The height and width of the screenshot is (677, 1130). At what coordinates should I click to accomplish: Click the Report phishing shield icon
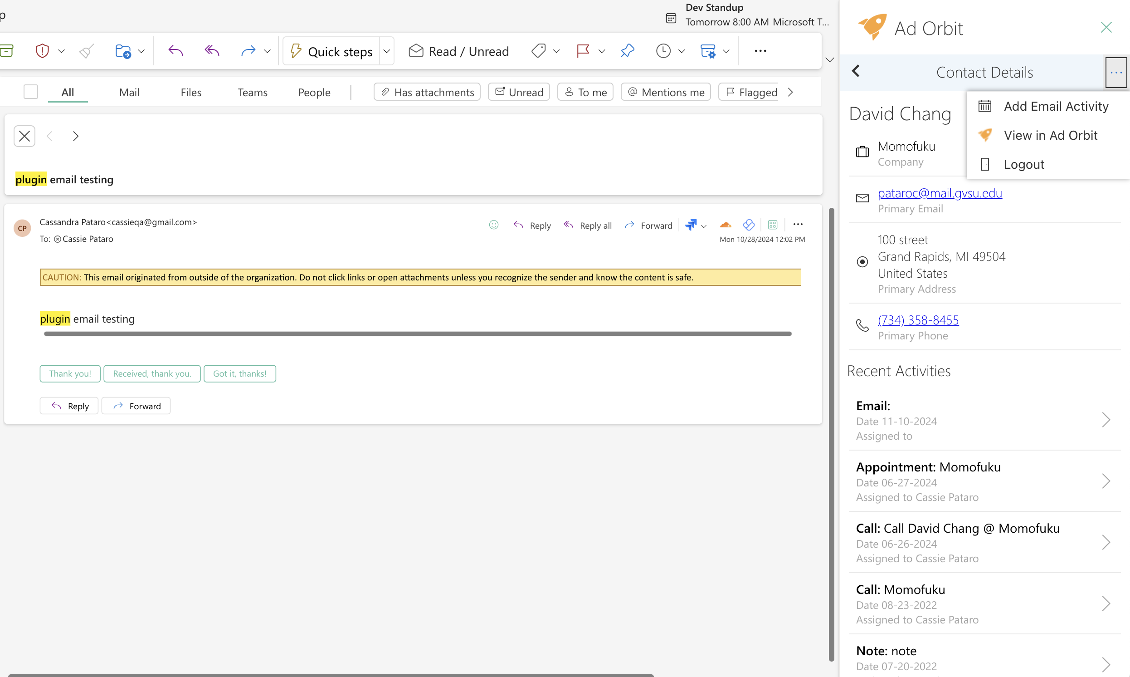coord(42,51)
